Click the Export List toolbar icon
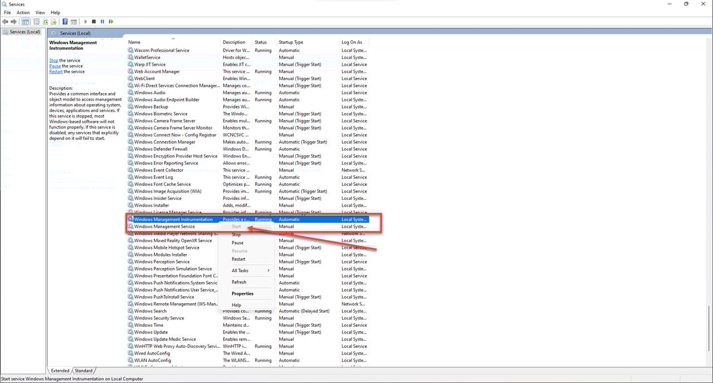Screen dimensions: 713x383 [54, 22]
